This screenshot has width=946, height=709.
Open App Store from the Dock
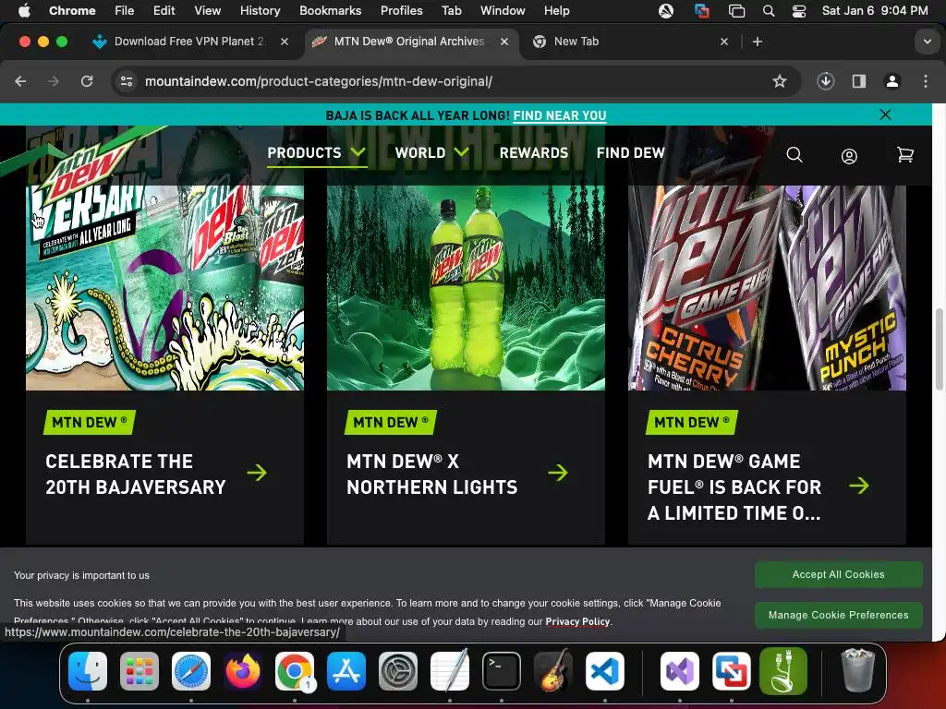(346, 671)
